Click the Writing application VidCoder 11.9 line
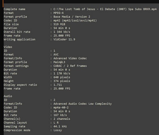The image size is (159, 135). click(x=39, y=39)
